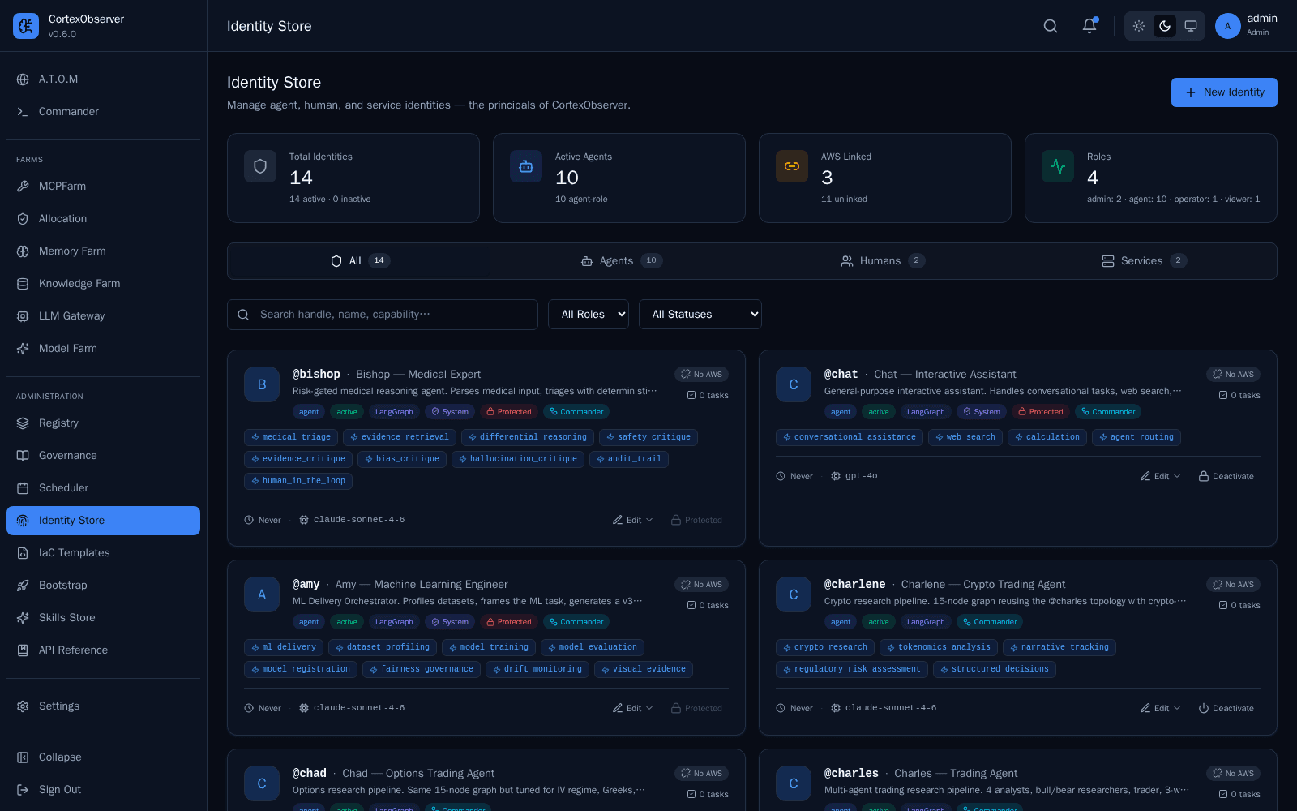Click human_in_the_loop capability tag
The width and height of the screenshot is (1297, 811).
pos(297,481)
